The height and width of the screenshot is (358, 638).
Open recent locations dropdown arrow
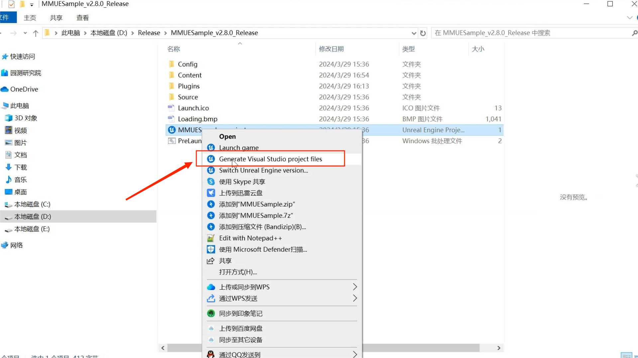click(x=25, y=33)
